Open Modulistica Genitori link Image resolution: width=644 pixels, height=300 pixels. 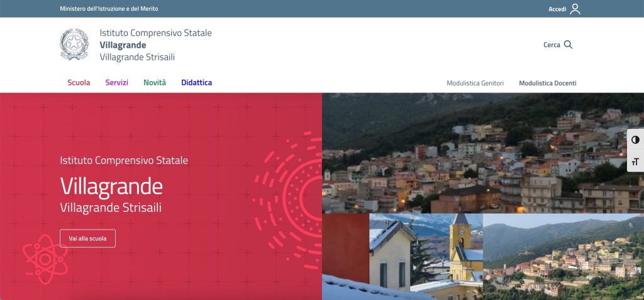pos(475,83)
